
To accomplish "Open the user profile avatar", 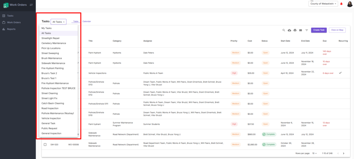I will coord(350,4).
